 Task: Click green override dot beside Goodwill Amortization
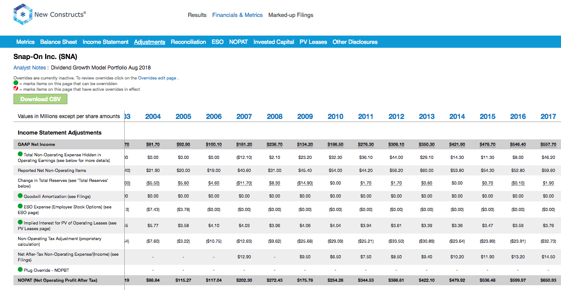20,196
